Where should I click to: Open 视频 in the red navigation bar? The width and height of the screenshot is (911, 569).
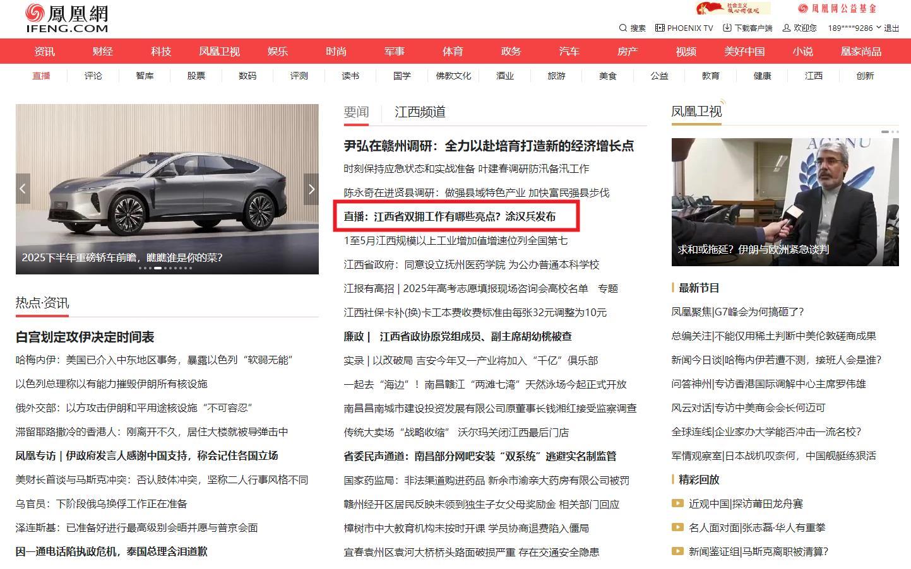pyautogui.click(x=686, y=51)
